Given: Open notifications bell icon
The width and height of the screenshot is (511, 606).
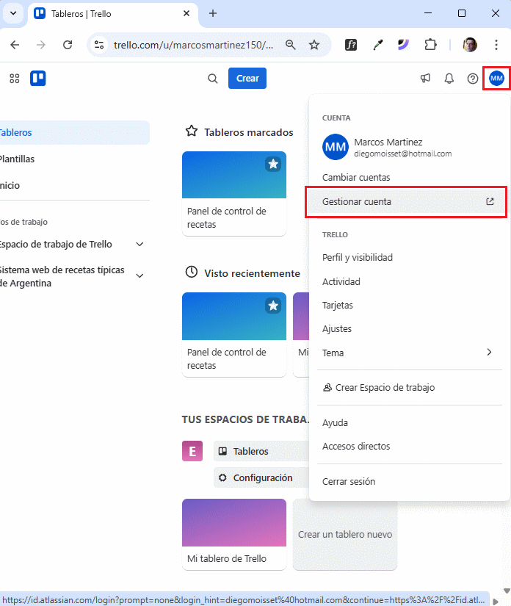Looking at the screenshot, I should pos(449,79).
